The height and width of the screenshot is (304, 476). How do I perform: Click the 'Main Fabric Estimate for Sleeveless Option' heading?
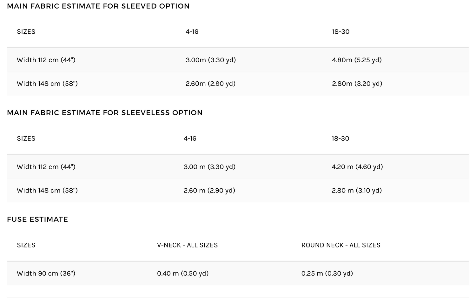(x=105, y=113)
